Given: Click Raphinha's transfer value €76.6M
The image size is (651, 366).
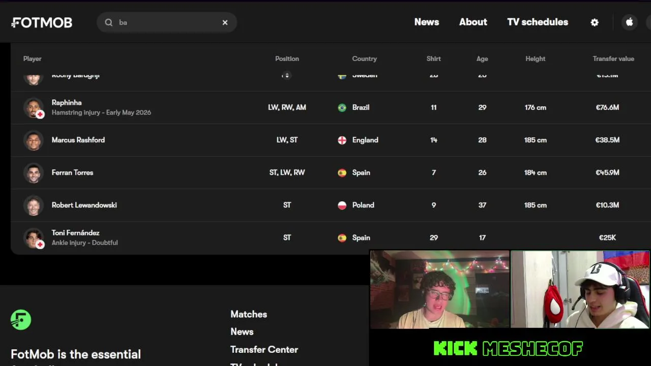Looking at the screenshot, I should click(607, 107).
